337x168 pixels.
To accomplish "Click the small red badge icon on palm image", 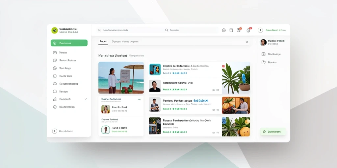I will [x=223, y=66].
